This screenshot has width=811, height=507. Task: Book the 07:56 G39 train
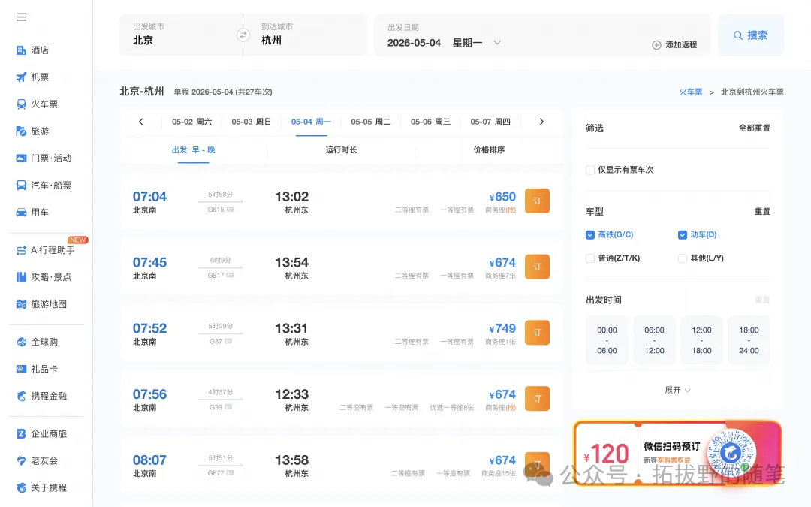coord(537,399)
